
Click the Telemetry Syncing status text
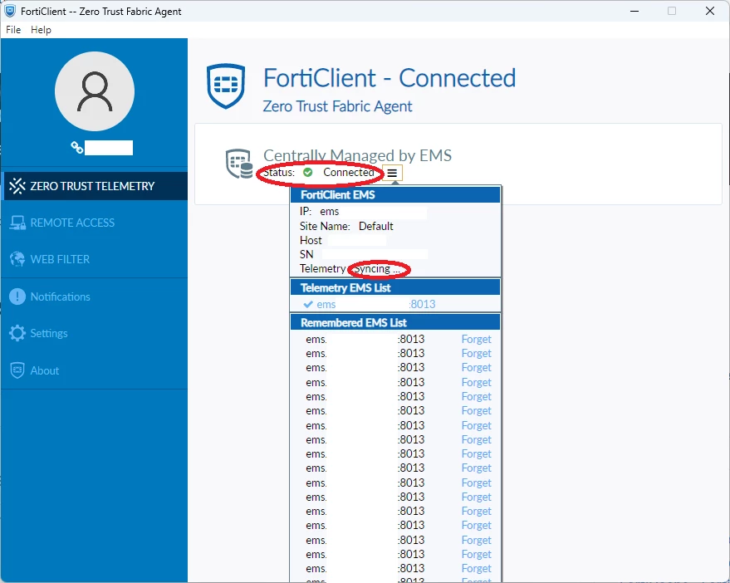coord(350,269)
